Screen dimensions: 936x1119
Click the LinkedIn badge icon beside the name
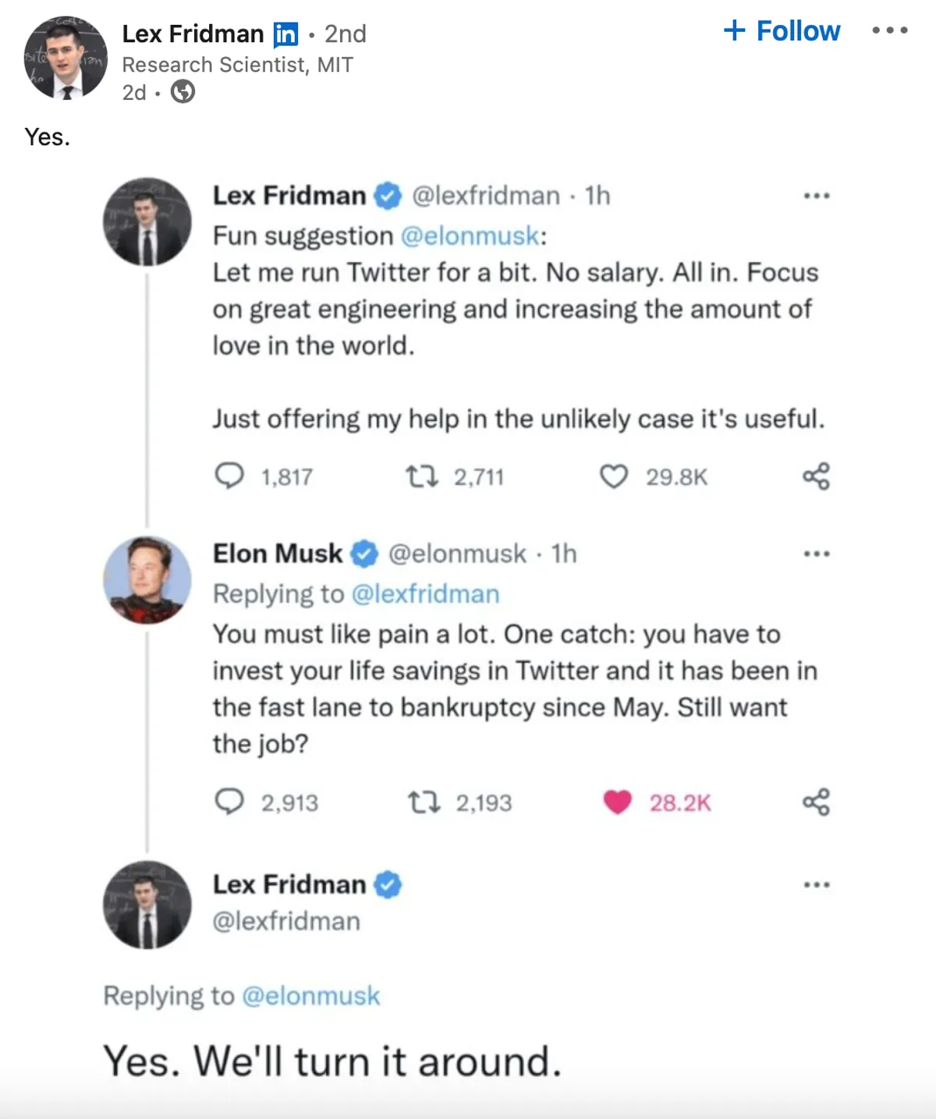[x=285, y=34]
